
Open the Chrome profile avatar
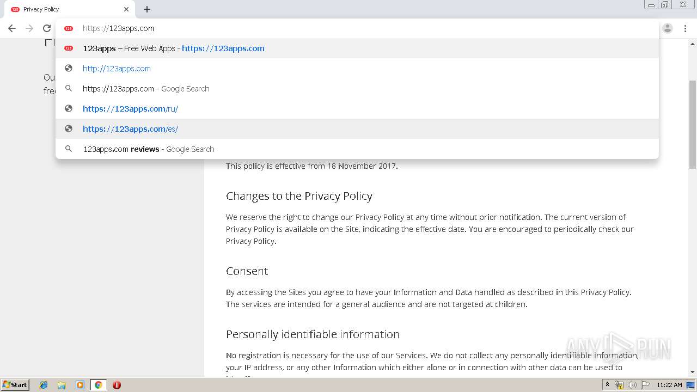click(x=668, y=28)
